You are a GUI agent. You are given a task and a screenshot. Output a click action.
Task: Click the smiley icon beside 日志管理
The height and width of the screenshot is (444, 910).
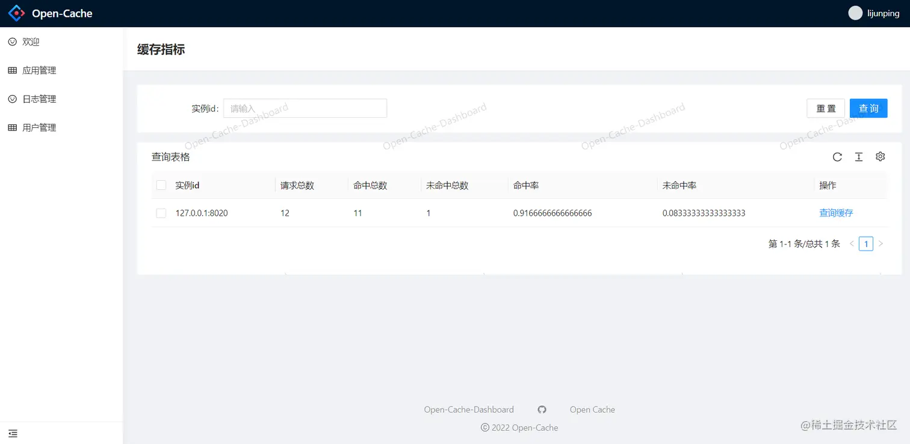12,99
